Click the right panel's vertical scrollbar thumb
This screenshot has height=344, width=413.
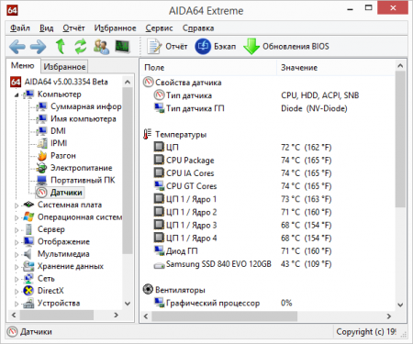click(x=400, y=139)
